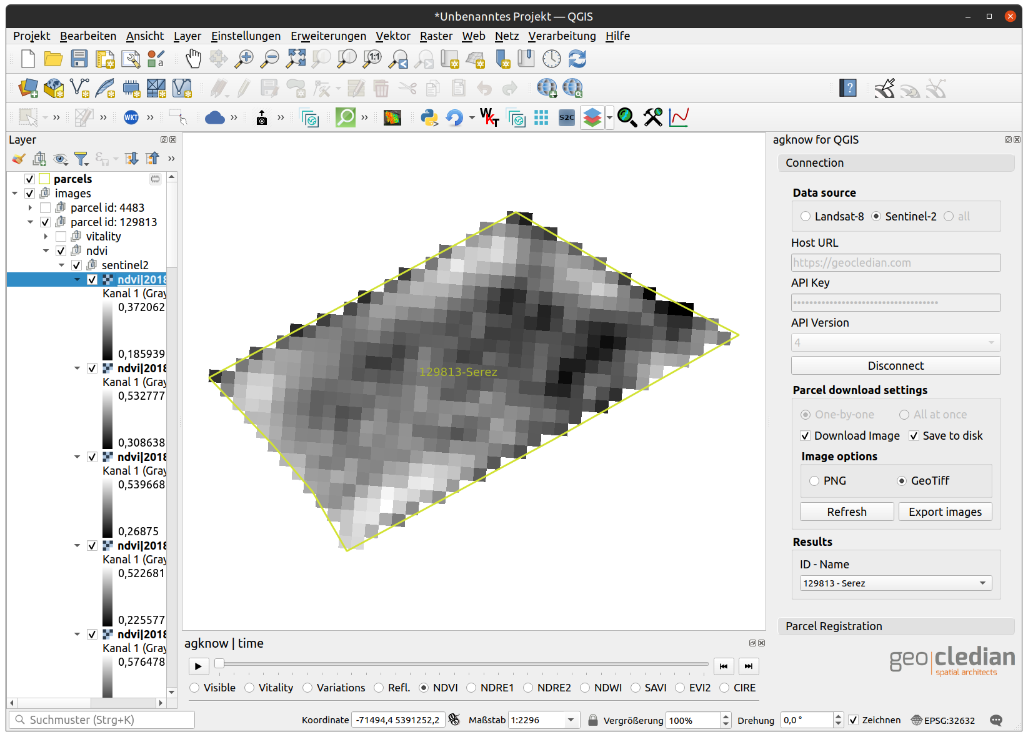
Task: Click the Zoom In magnifier tool
Action: pos(244,59)
